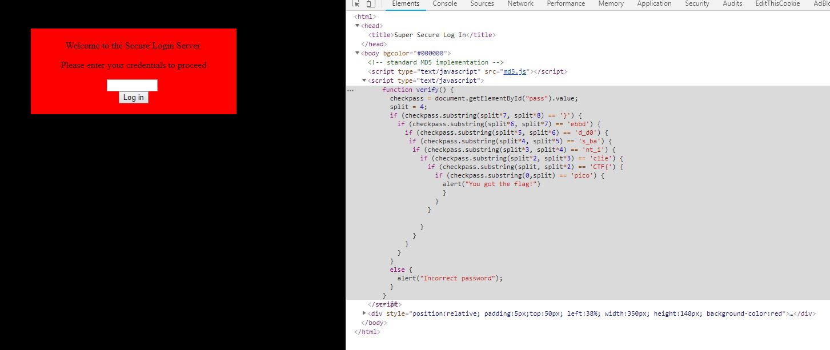Select the Memory tab
Image resolution: width=830 pixels, height=350 pixels.
coord(611,4)
